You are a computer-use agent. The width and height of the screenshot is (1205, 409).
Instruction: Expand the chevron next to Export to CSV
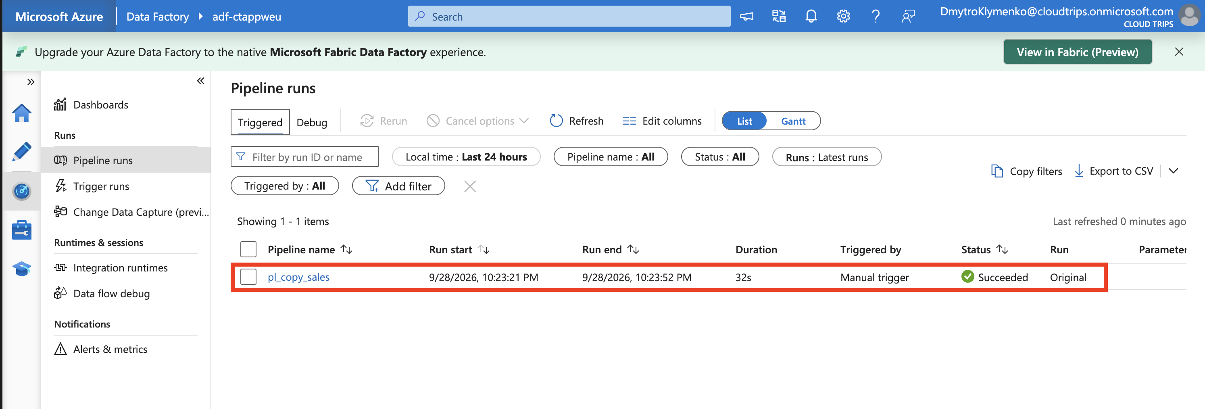pos(1173,171)
